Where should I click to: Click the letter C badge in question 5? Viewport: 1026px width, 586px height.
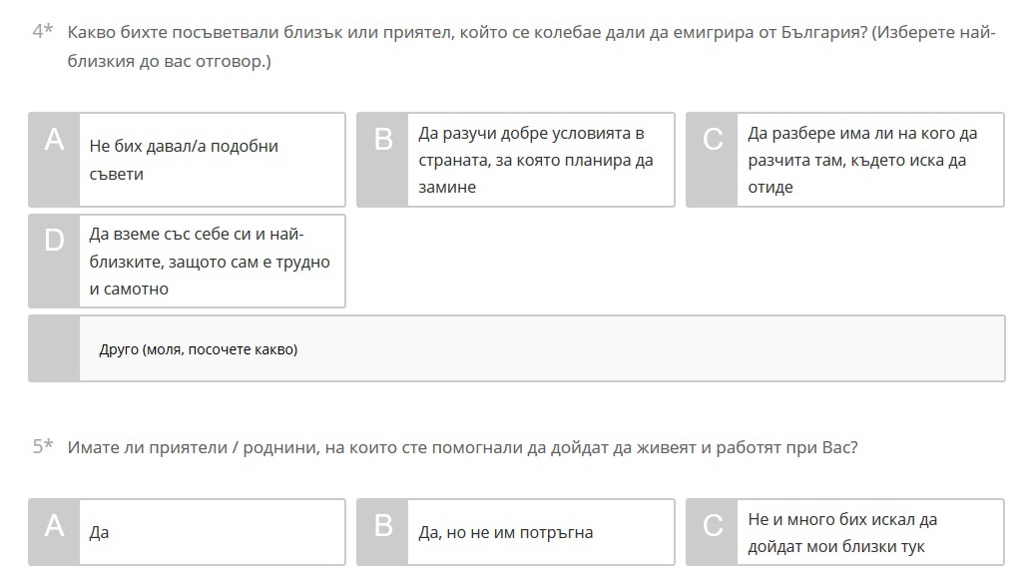713,532
